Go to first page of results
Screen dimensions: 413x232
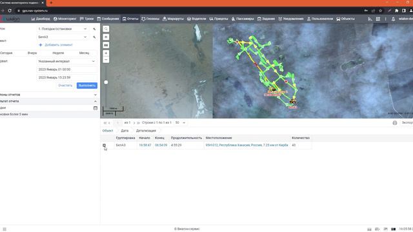105,123
